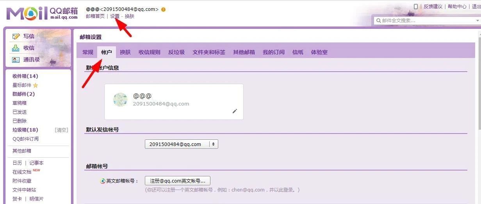The image size is (481, 204).
Task: Switch to the 反垃圾 tab
Action: [176, 52]
